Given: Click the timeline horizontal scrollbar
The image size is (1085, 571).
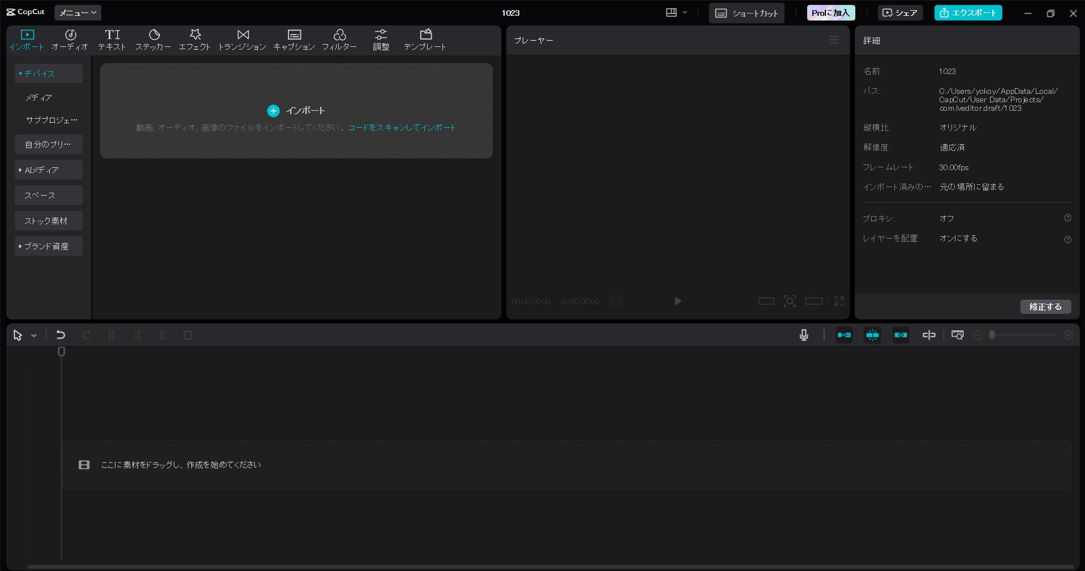Looking at the screenshot, I should (x=550, y=566).
